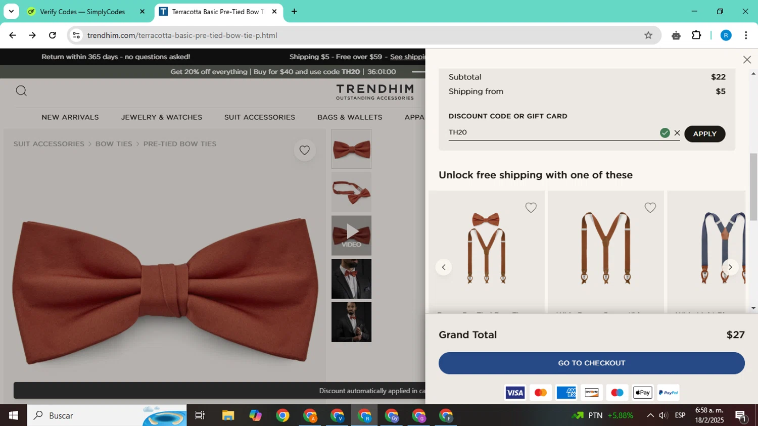This screenshot has height=426, width=758.
Task: Open the Suit Accessories menu
Action: click(260, 117)
